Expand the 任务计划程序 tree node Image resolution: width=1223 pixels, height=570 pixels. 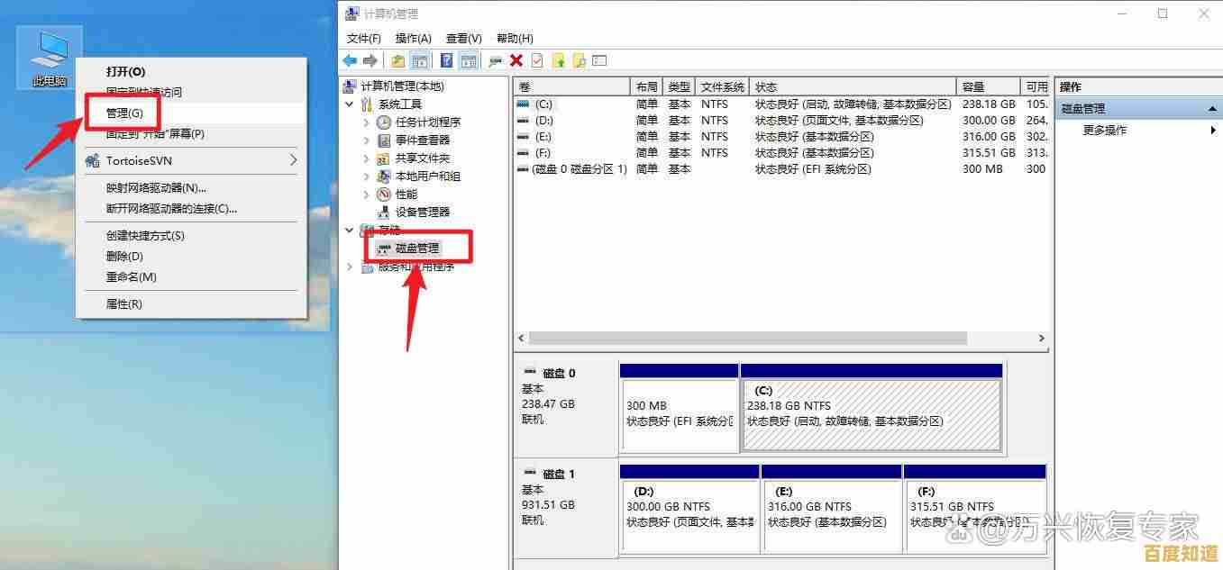tap(365, 122)
